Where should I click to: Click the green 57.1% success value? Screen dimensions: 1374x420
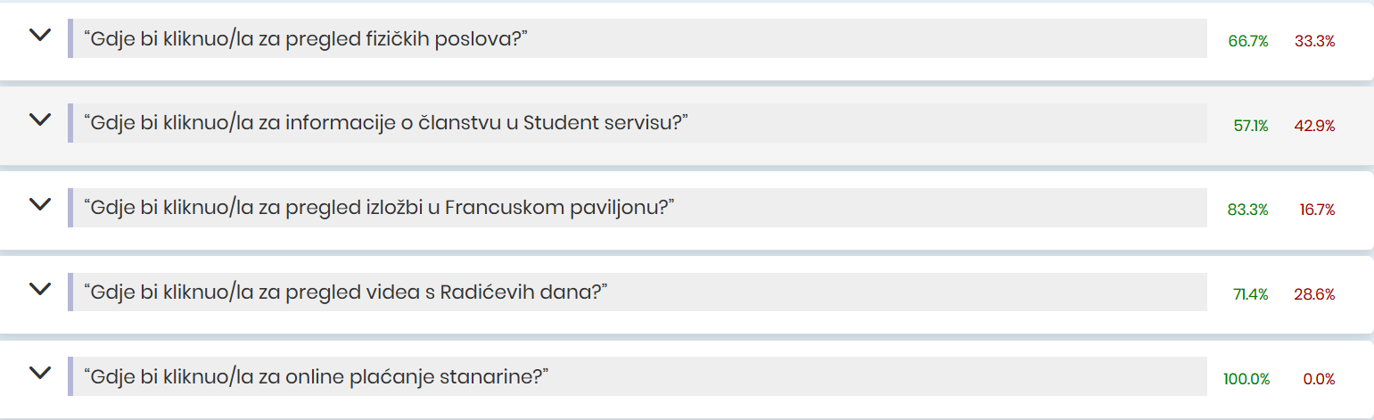point(1250,126)
